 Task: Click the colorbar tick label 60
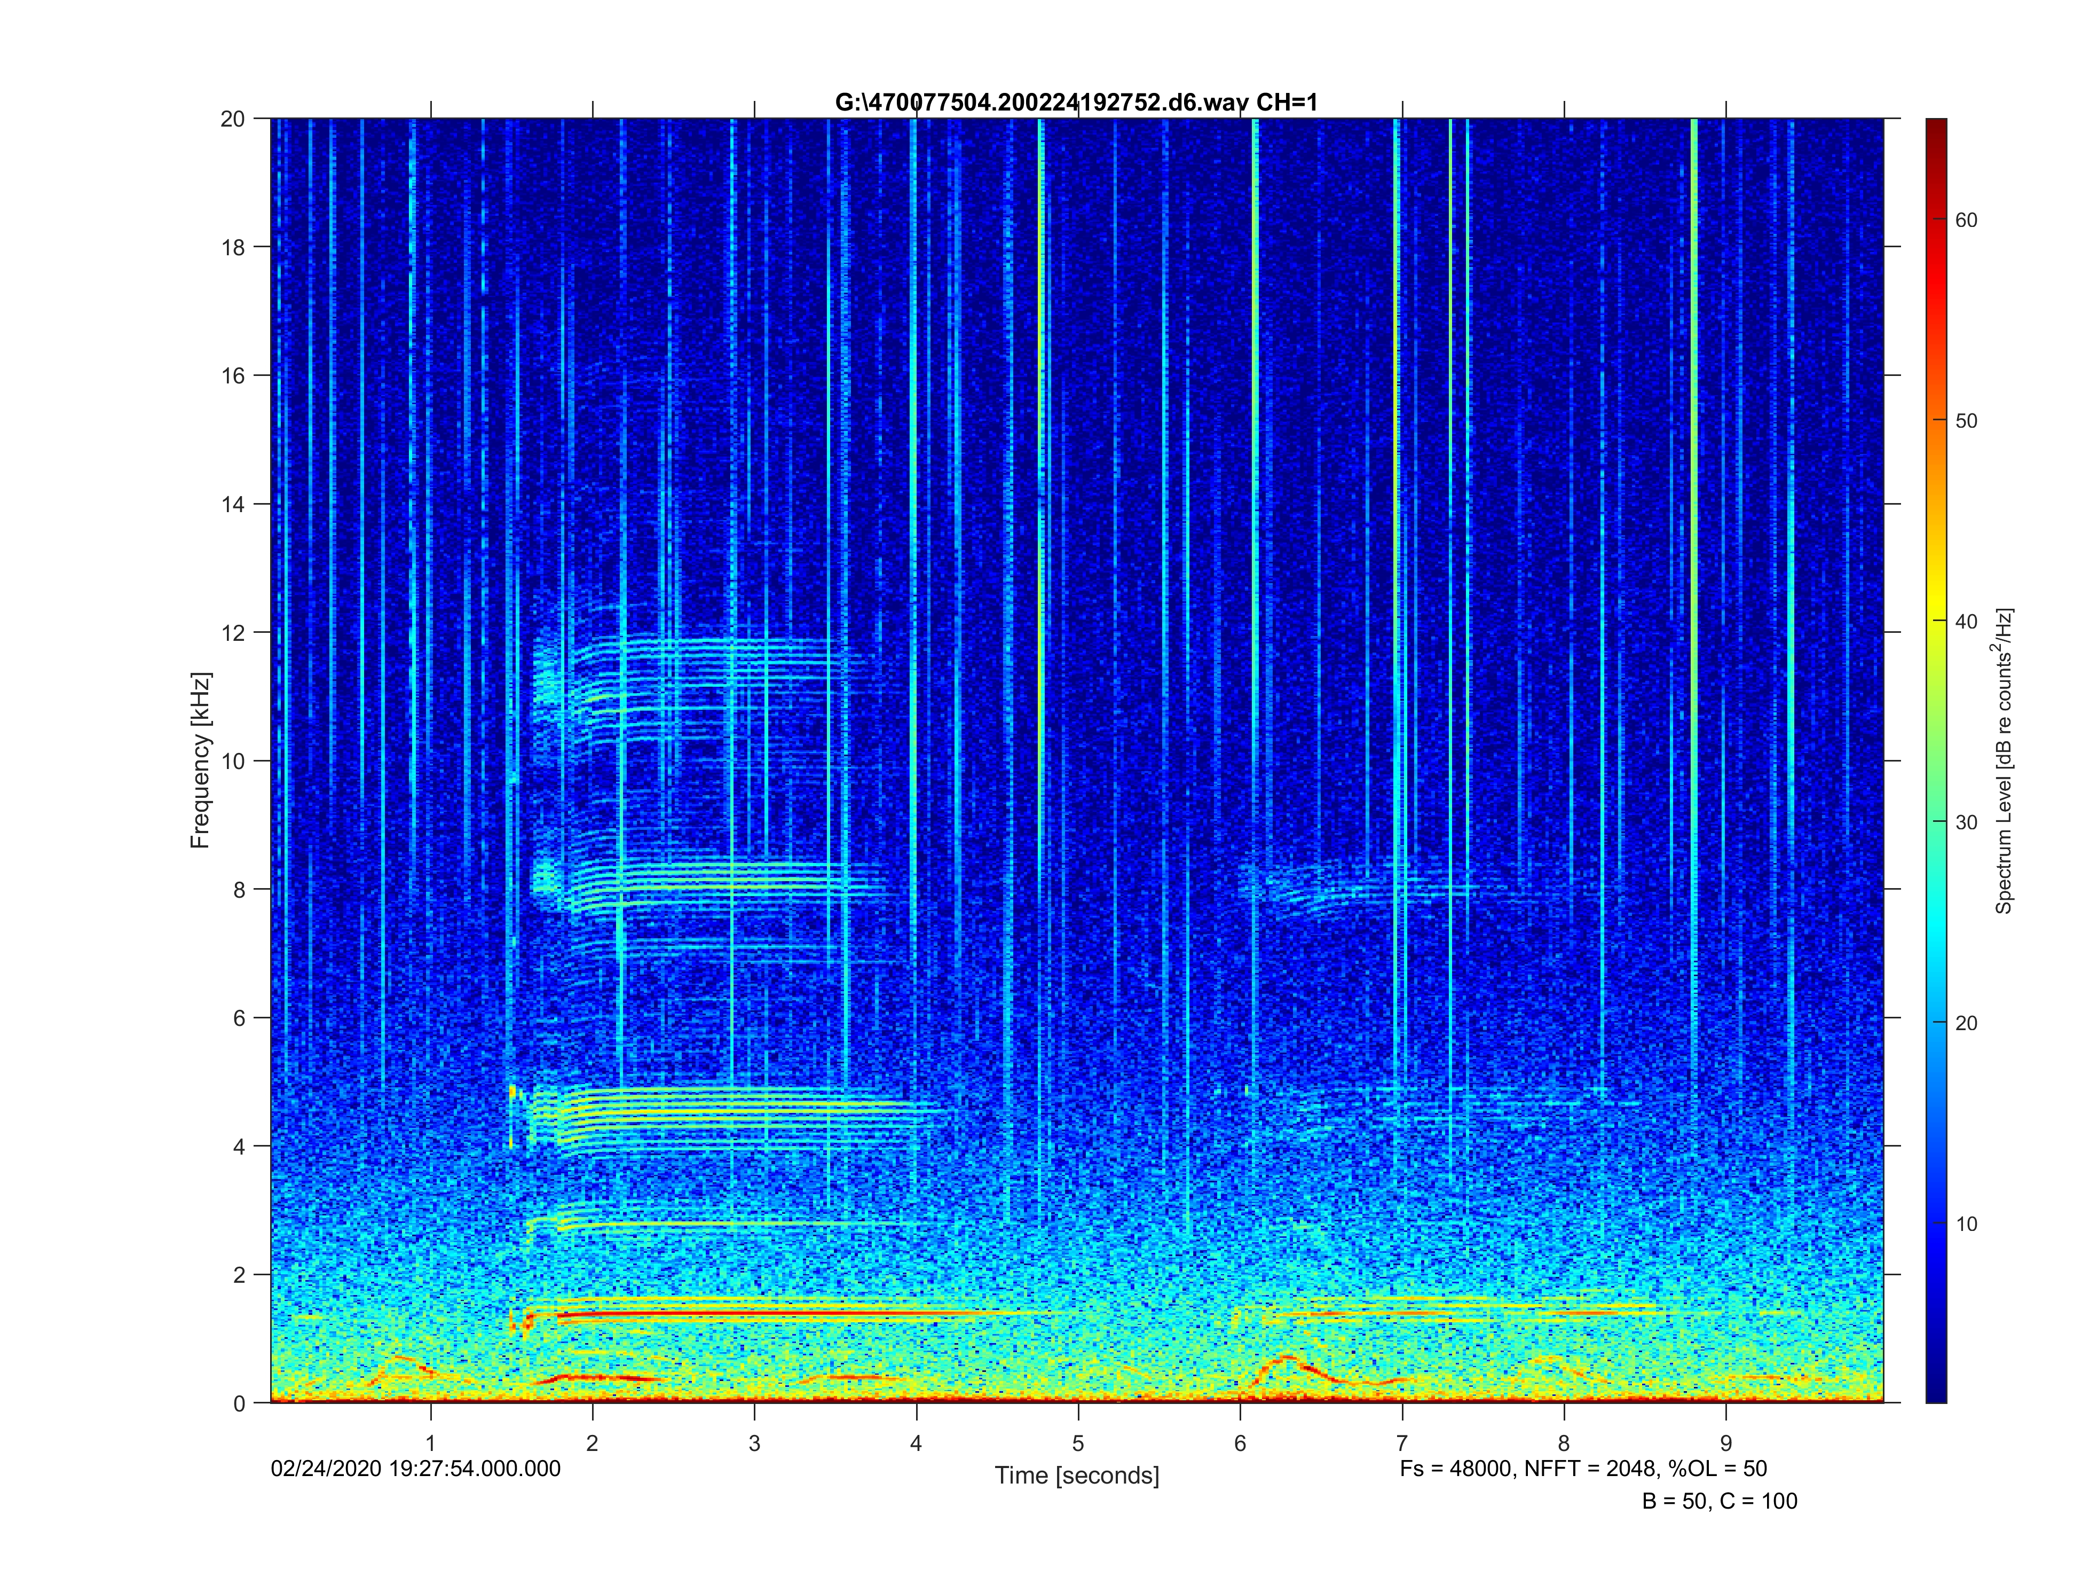click(x=1966, y=221)
